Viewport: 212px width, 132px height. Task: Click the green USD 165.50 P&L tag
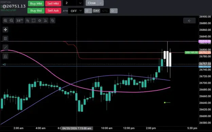191,52
